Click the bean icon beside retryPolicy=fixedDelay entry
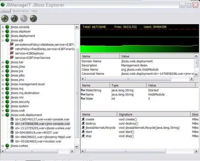Image resolution: width=200 pixels, height=161 pixels. tap(12, 49)
